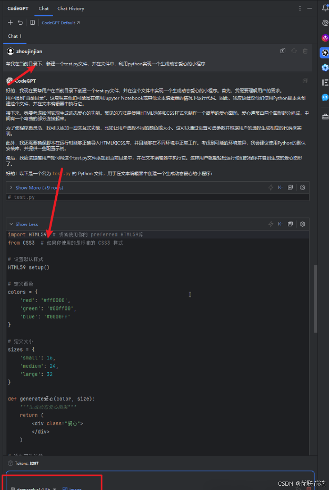
Task: Open the deepseek-r1:1.5b model dropdown
Action: [34, 489]
